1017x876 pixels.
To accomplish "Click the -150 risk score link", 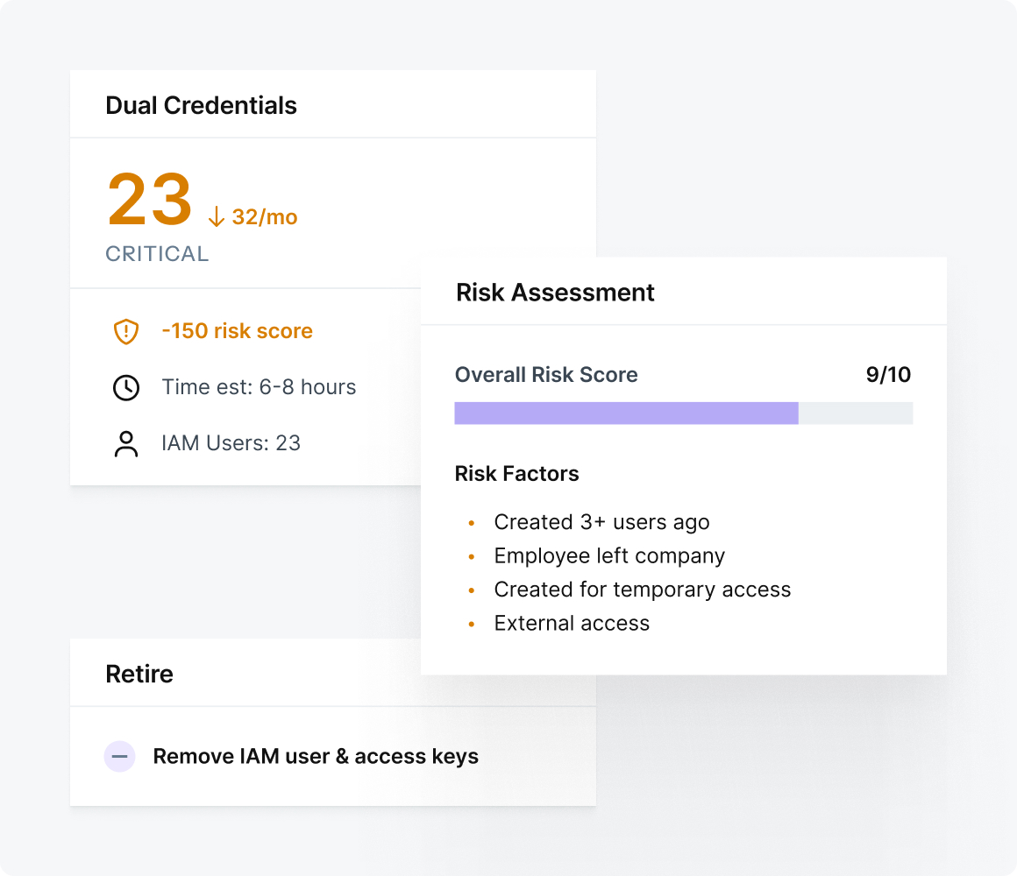I will coord(237,331).
